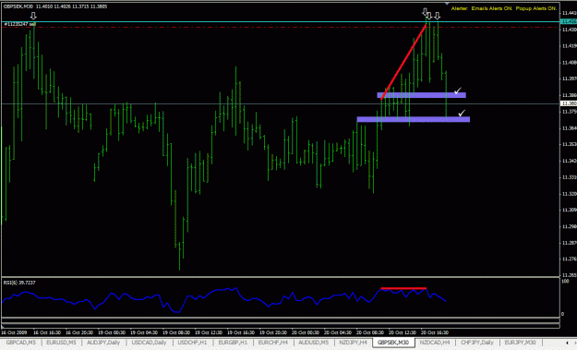Click the RSI scale 100 level label
This screenshot has width=577, height=350.
[x=565, y=281]
